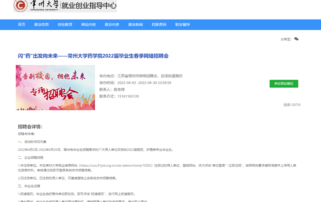This screenshot has width=321, height=202.
Task: Go to the 就业信息 menu
Action: click(x=41, y=24)
